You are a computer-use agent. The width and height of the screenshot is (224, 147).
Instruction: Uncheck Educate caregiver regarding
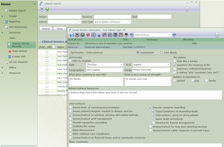pos(150,107)
